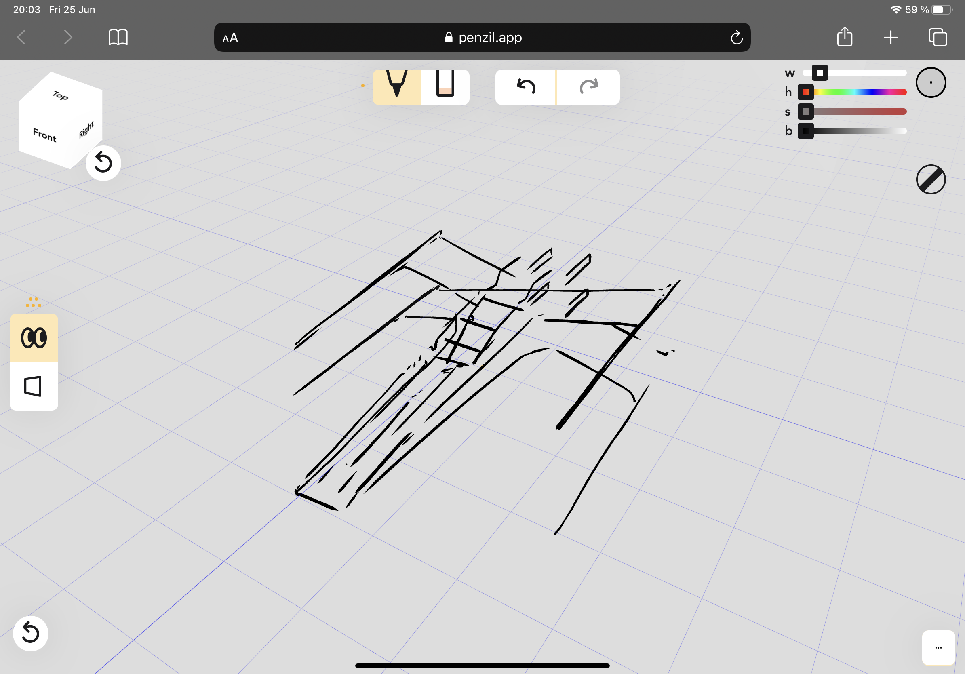
Task: Drag the hue color slider
Action: pyautogui.click(x=806, y=92)
